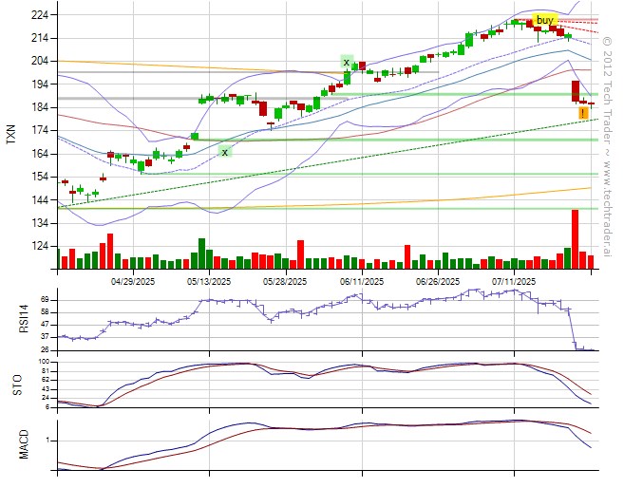Select the green "x" marker near 164 level
The image size is (624, 488).
[225, 152]
